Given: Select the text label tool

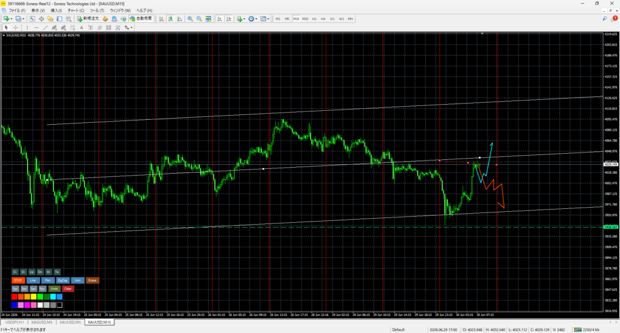Looking at the screenshot, I should click(82, 28).
